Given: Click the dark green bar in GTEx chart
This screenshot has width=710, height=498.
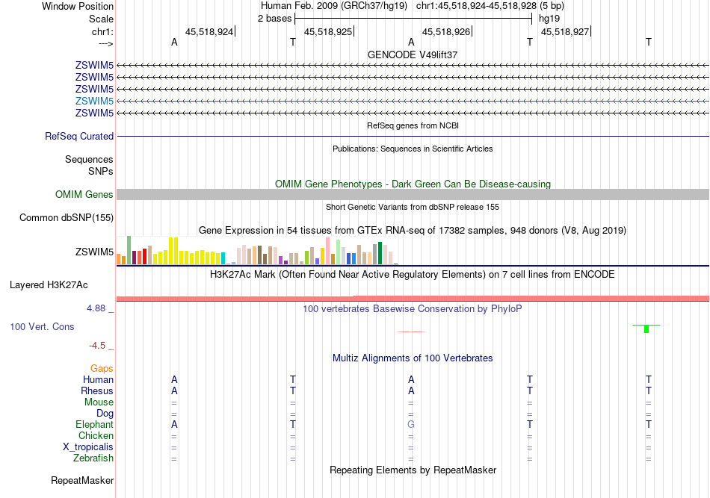Looking at the screenshot, I should click(380, 253).
